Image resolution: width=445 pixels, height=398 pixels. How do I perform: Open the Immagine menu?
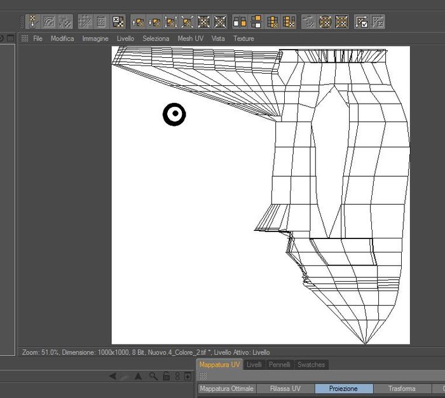tap(95, 39)
